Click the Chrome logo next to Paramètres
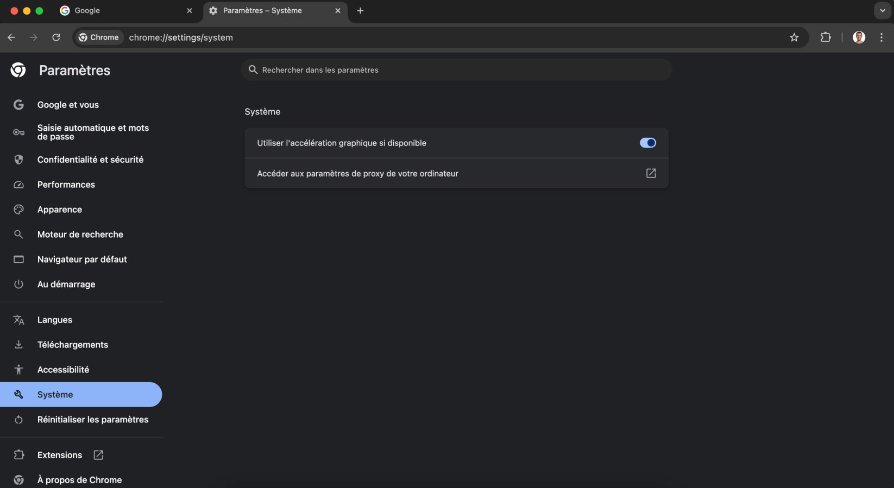The width and height of the screenshot is (894, 488). 18,70
